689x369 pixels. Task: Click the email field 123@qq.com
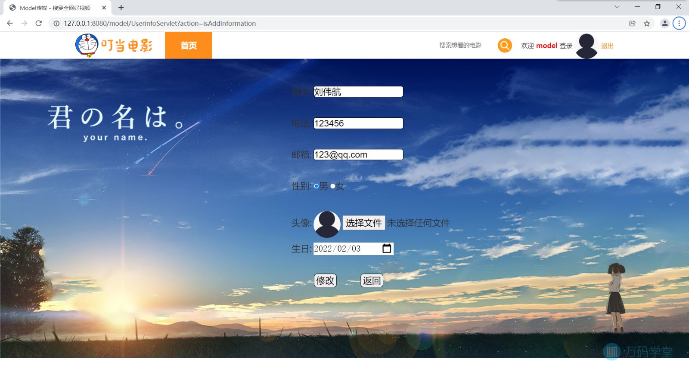click(358, 155)
